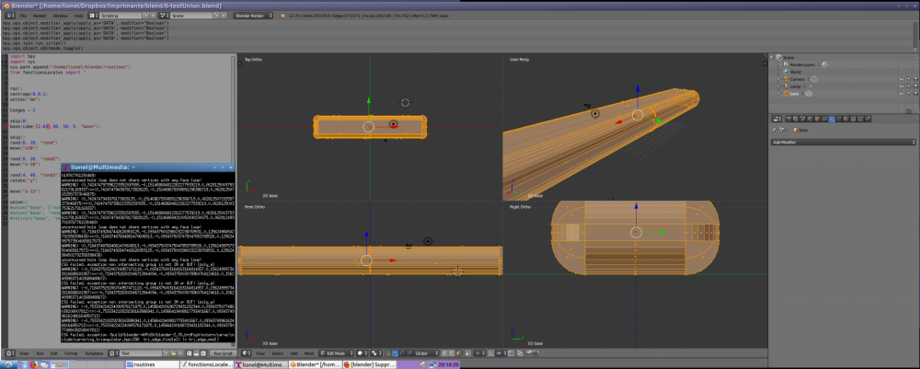
Task: Click the Lamp object icon in outliner
Action: (784, 86)
